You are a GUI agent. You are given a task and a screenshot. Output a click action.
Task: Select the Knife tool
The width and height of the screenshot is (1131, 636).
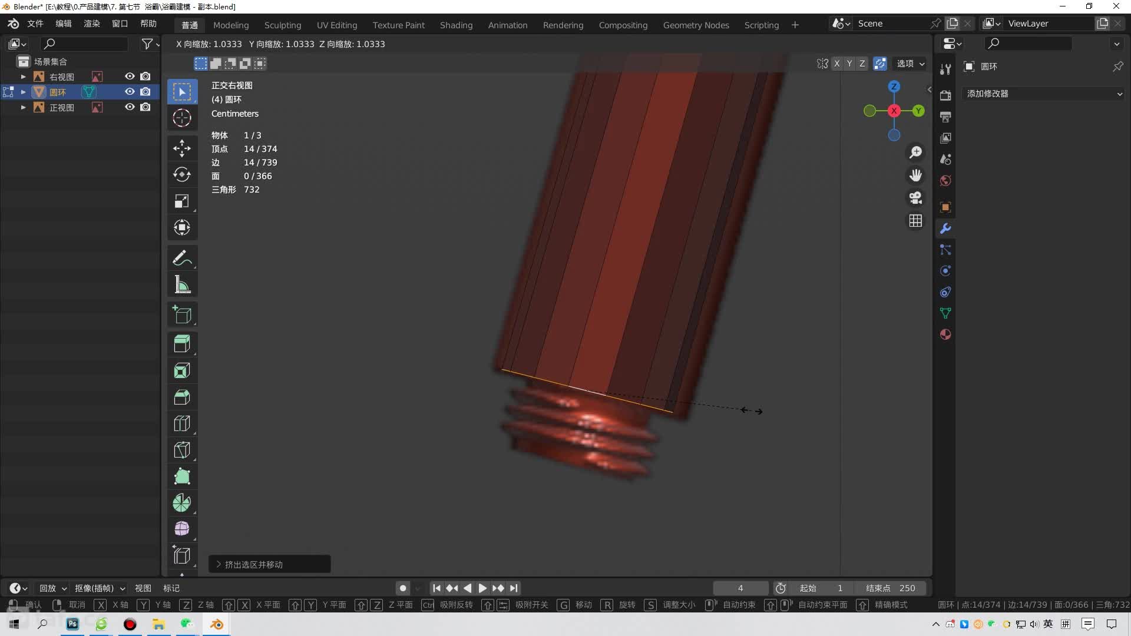click(x=182, y=450)
